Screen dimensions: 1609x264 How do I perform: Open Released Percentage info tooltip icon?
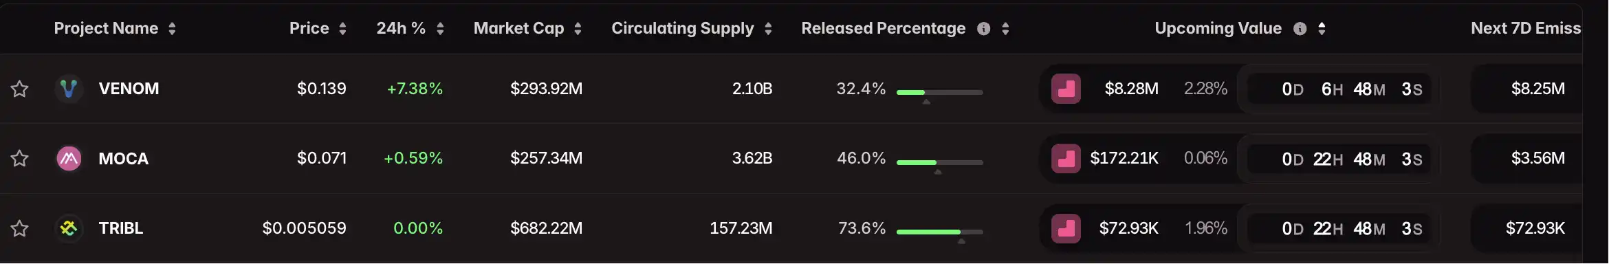click(x=984, y=29)
